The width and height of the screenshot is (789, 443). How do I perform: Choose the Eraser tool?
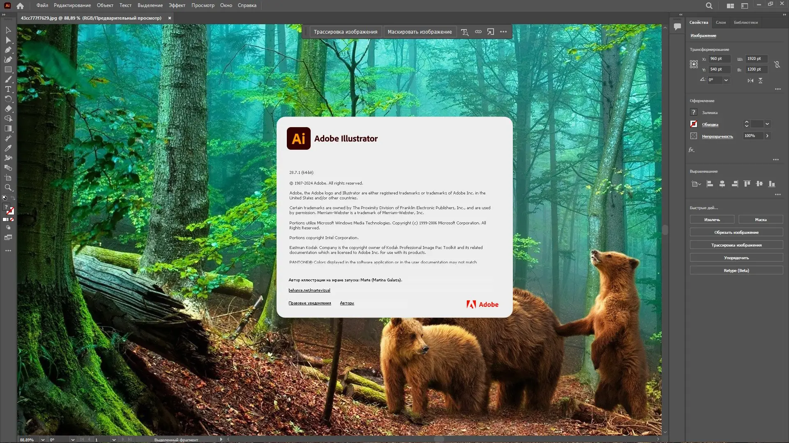pyautogui.click(x=8, y=109)
